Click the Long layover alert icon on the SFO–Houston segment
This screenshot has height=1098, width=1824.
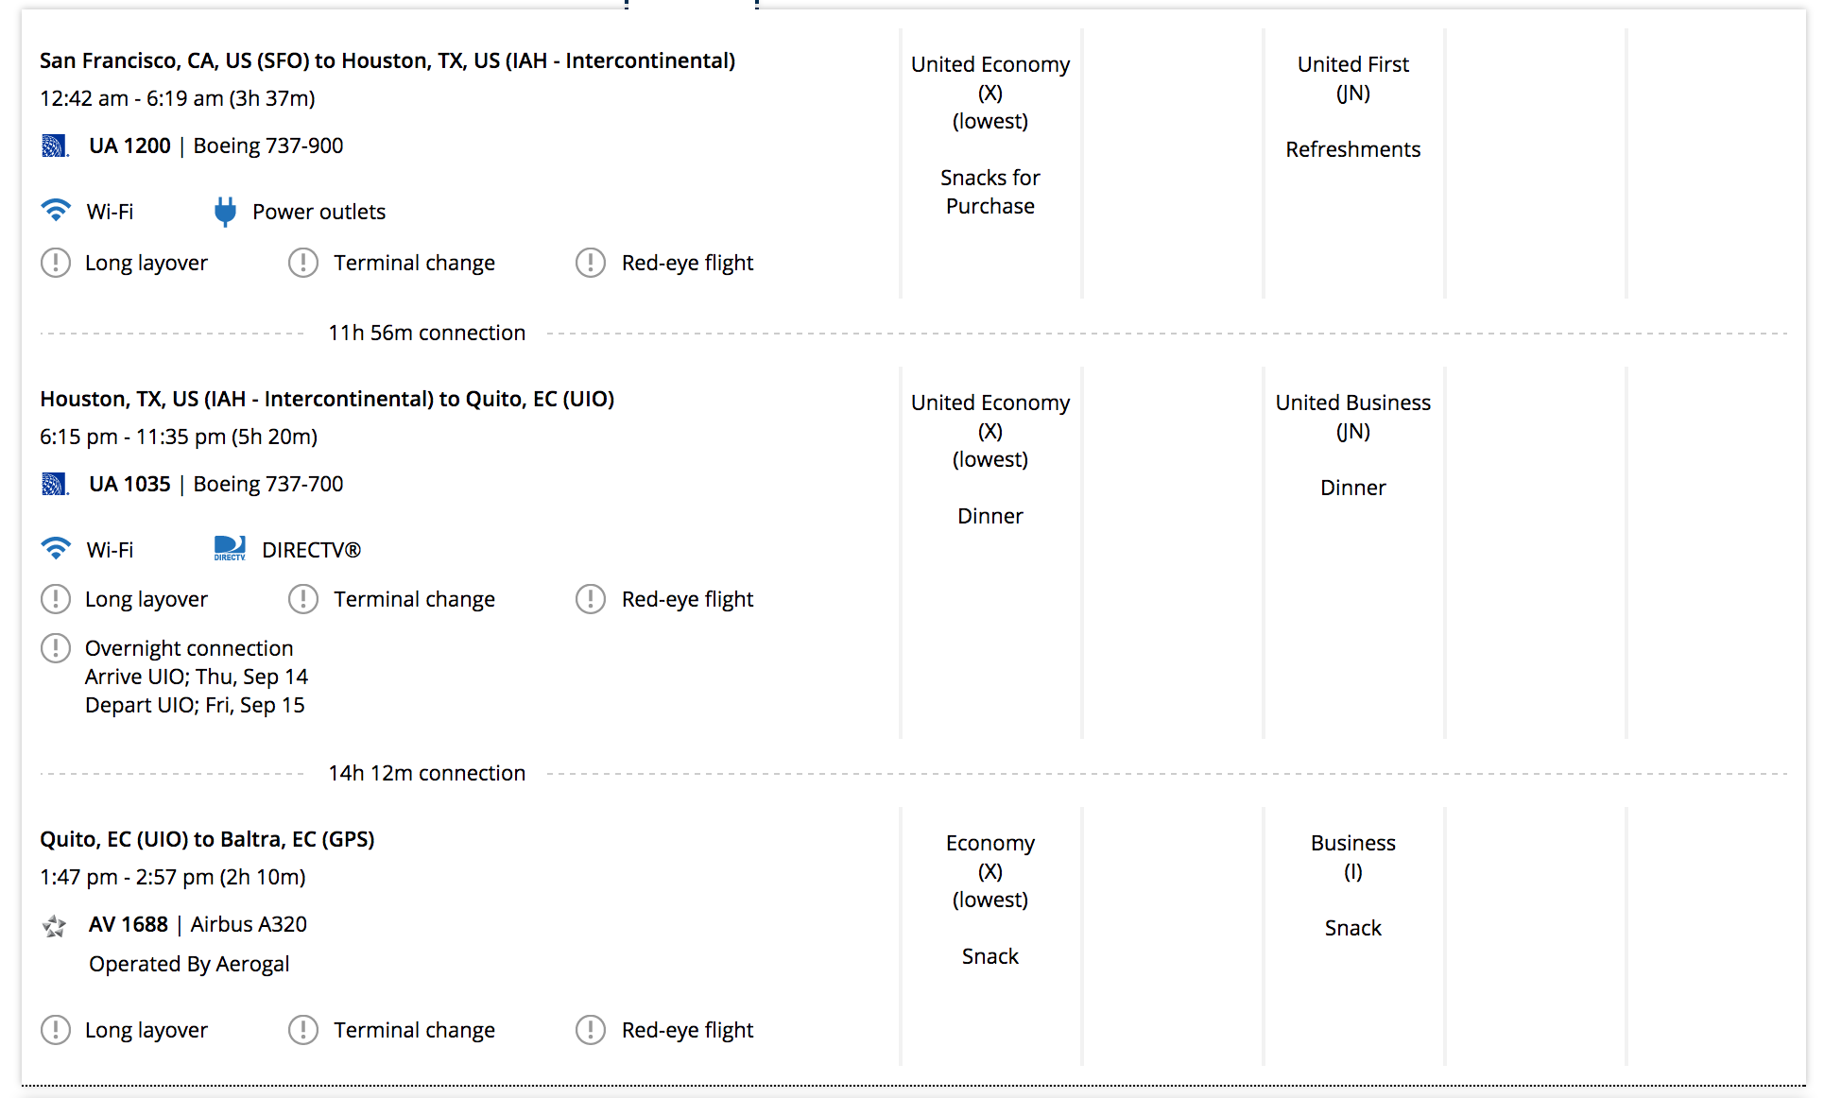56,263
